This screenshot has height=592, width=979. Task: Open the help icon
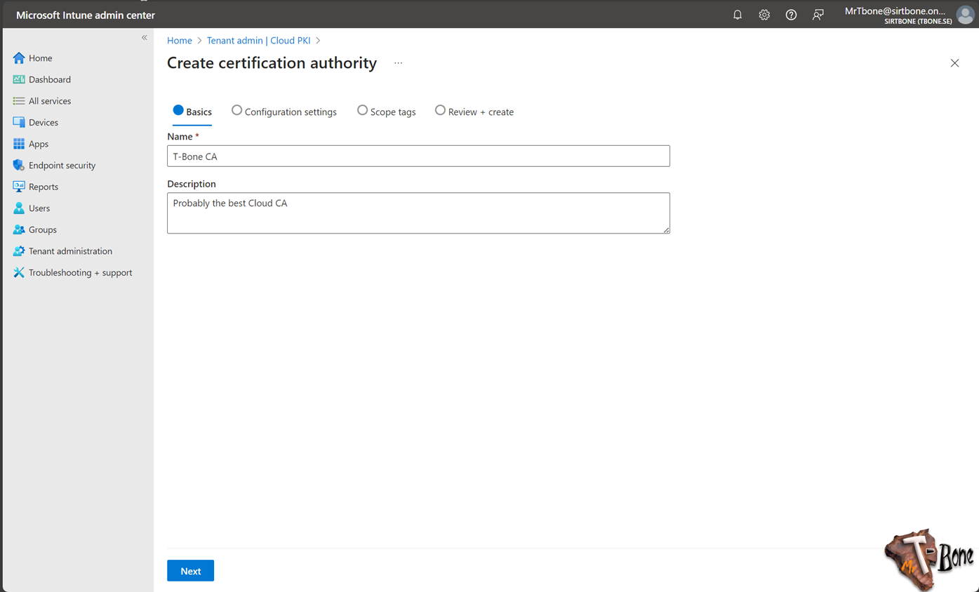[791, 14]
